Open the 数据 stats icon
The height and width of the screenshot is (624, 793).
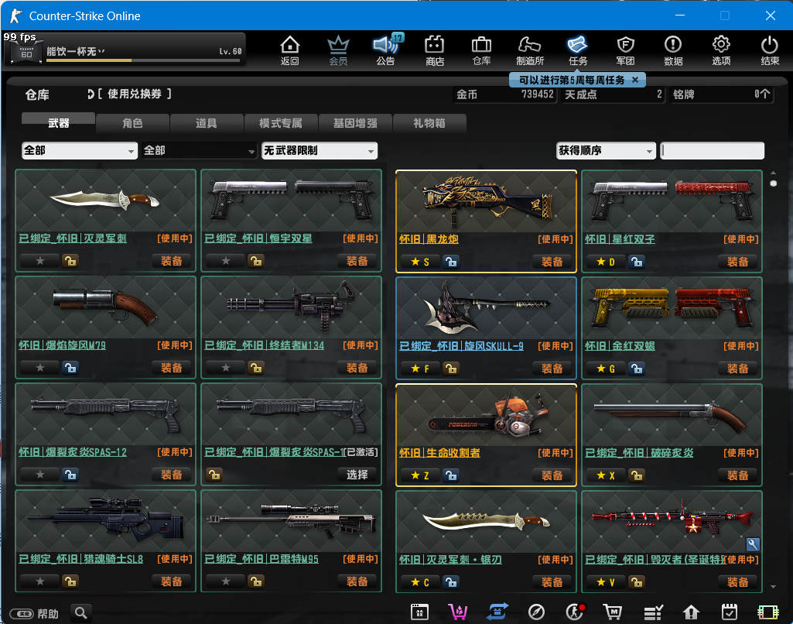coord(673,50)
